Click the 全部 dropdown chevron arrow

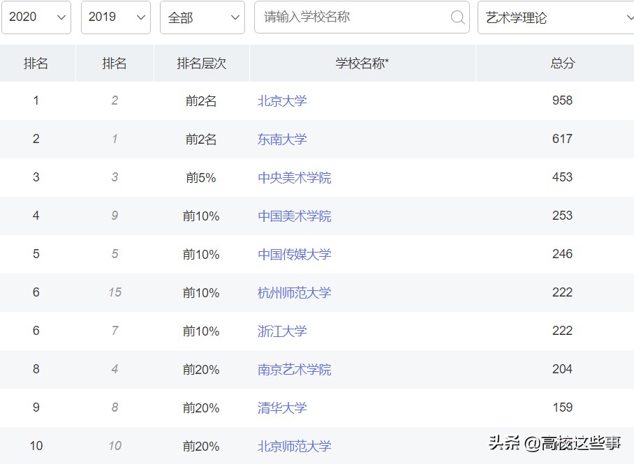[x=235, y=18]
